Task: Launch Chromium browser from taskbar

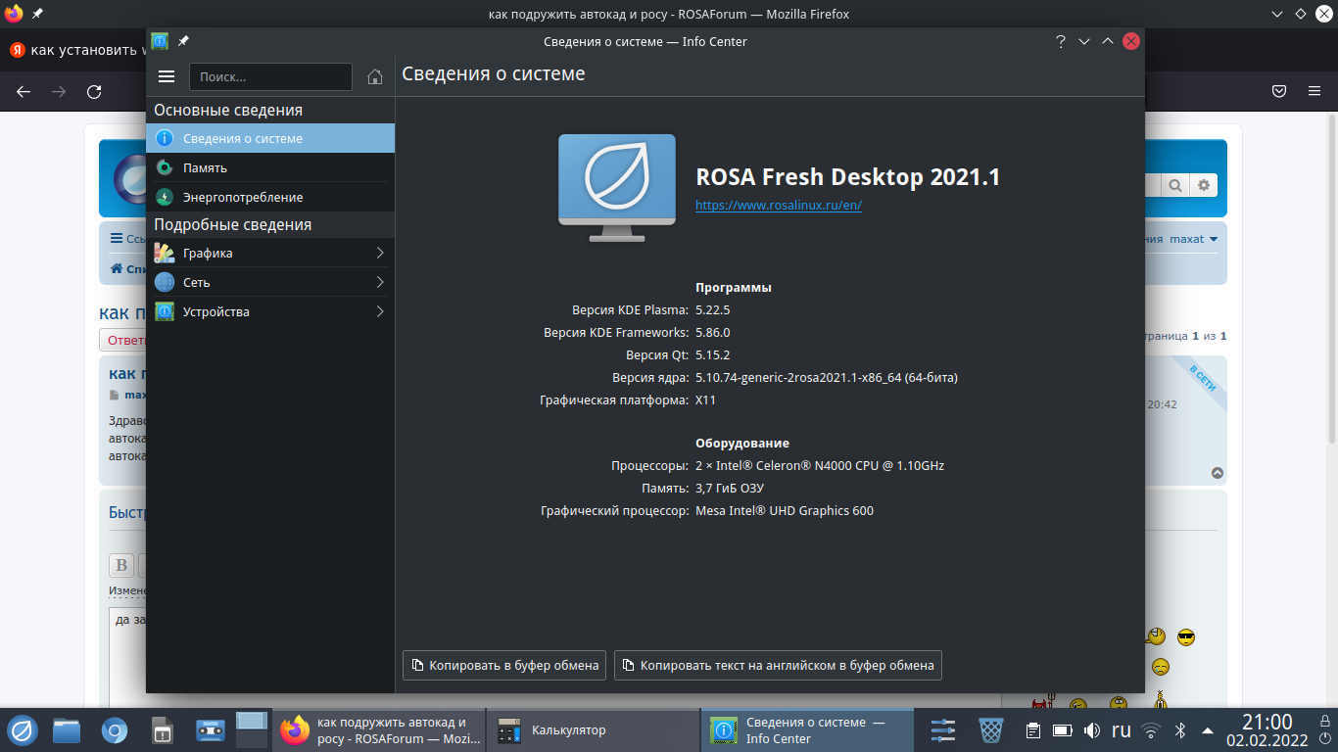Action: 115,730
